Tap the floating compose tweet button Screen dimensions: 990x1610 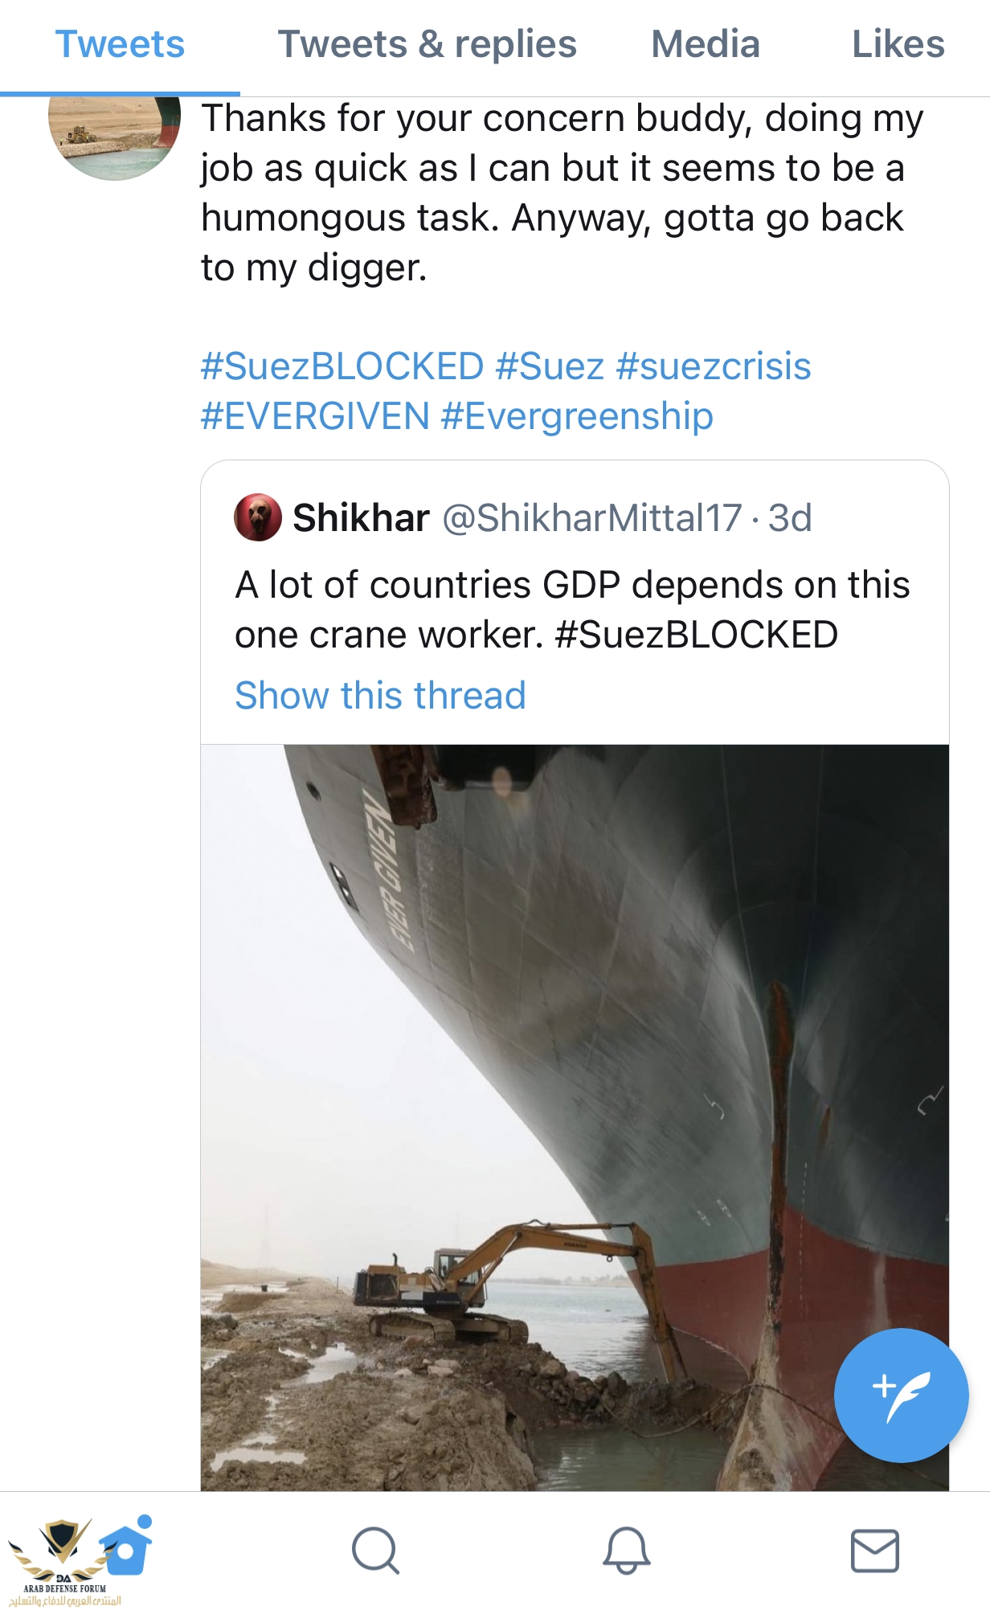pos(901,1395)
